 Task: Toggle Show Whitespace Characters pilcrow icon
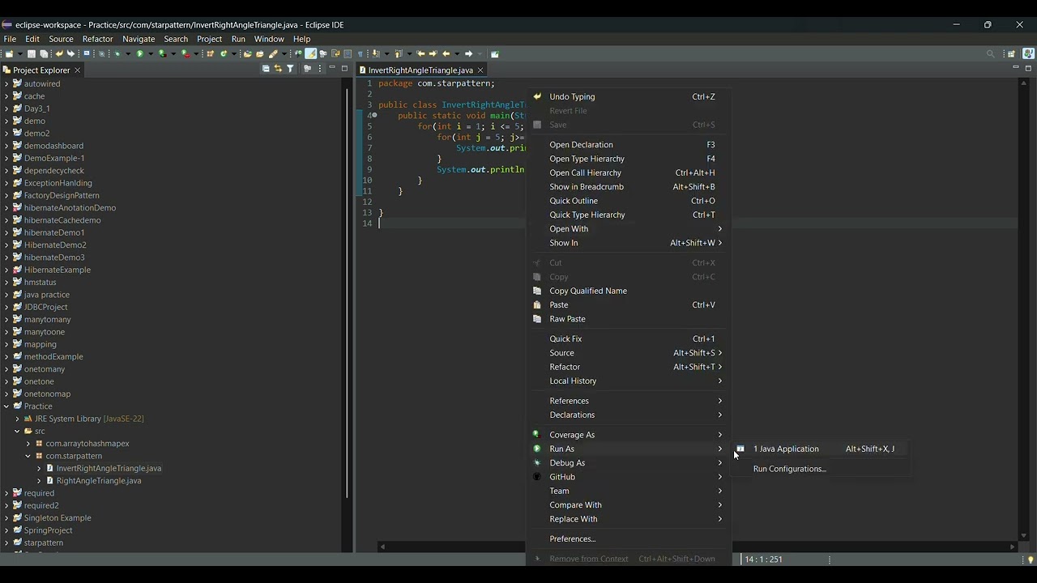tap(361, 54)
